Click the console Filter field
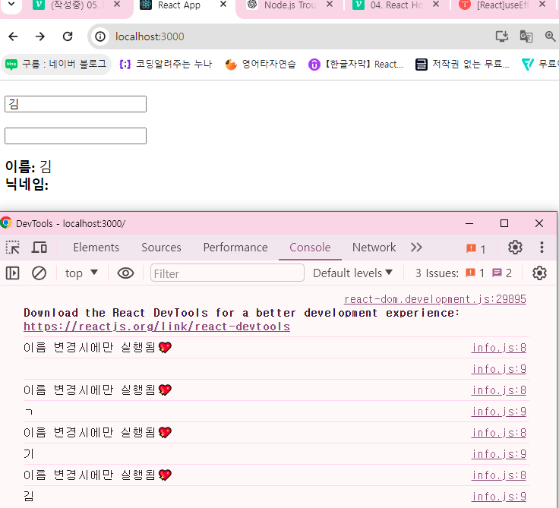 (227, 273)
